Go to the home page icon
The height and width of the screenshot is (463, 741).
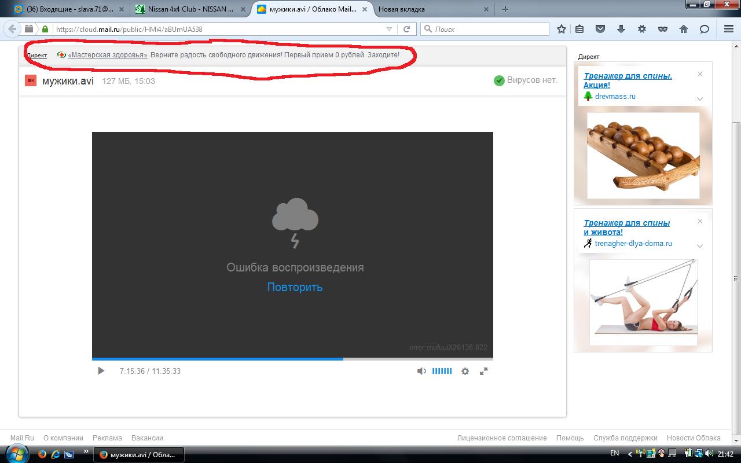[684, 29]
